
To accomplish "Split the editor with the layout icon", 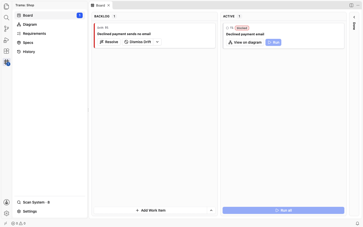I will tap(351, 5).
